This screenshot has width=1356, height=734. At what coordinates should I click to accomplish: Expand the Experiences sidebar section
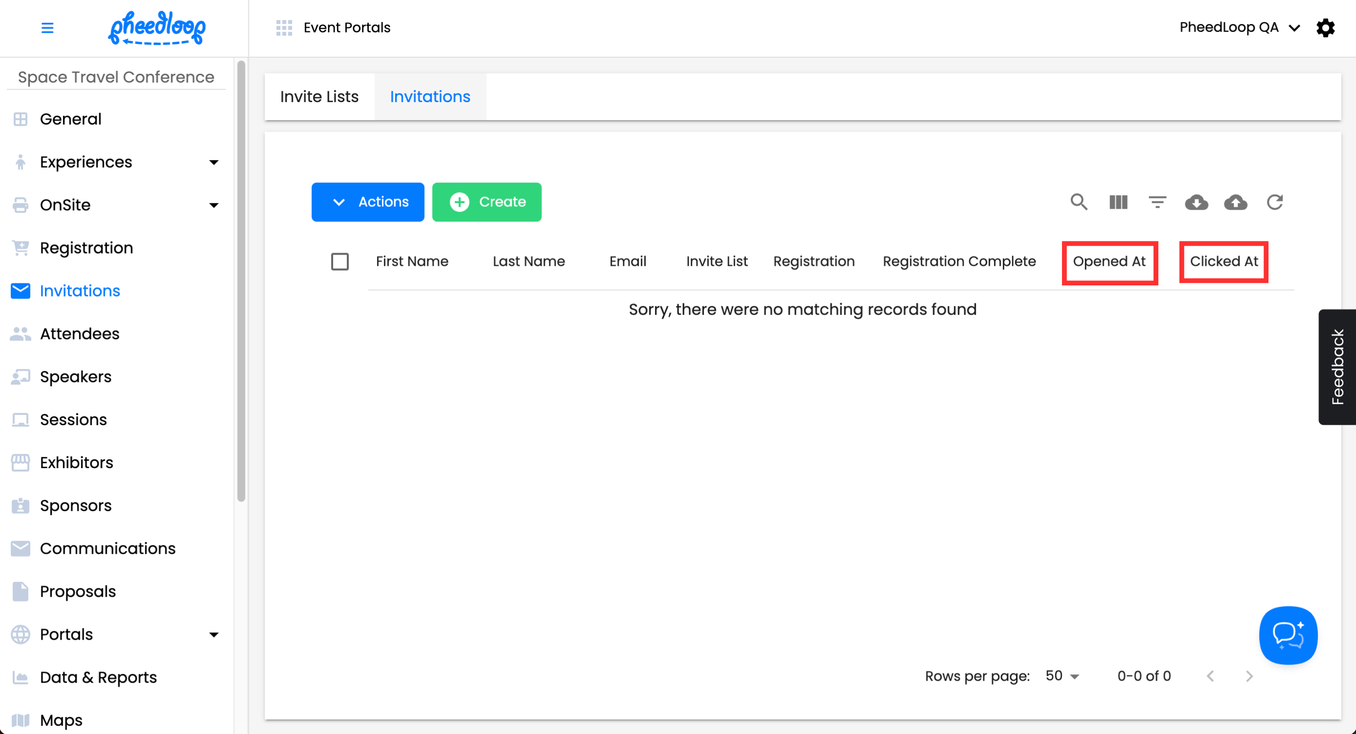[213, 162]
